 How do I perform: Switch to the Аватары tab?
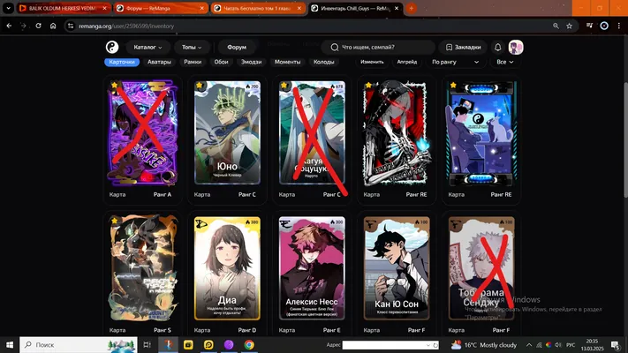[159, 62]
